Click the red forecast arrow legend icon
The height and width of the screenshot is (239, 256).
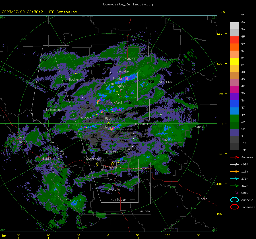click(234, 157)
